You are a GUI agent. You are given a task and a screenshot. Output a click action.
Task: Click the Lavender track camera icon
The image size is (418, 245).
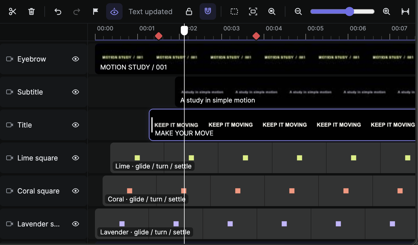(10, 224)
